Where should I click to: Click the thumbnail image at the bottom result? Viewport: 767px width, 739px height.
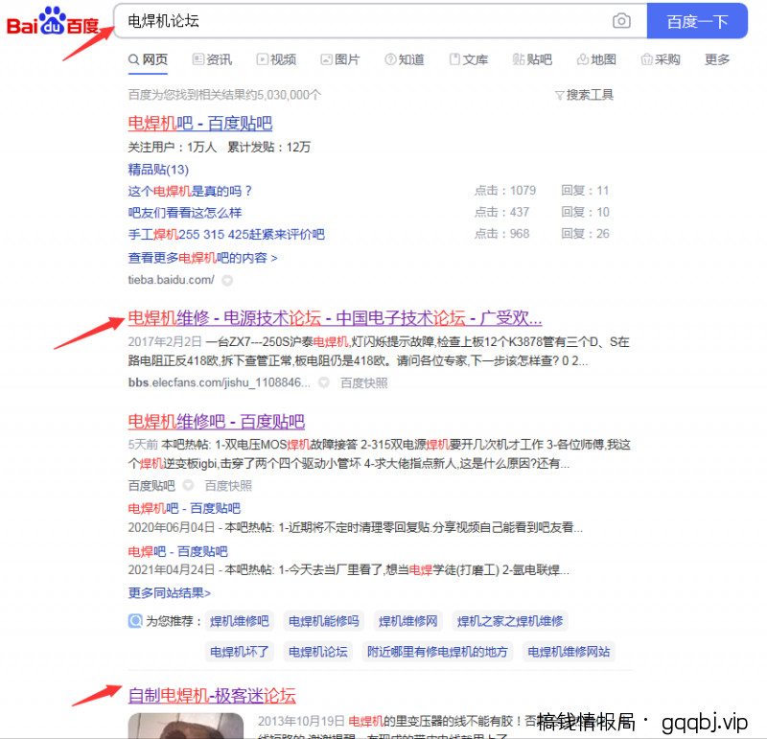pos(186,728)
